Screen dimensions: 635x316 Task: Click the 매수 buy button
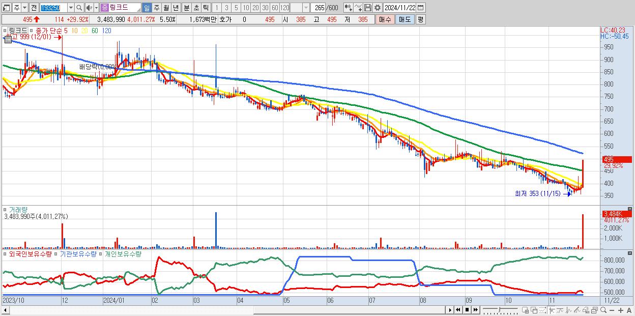[385, 19]
